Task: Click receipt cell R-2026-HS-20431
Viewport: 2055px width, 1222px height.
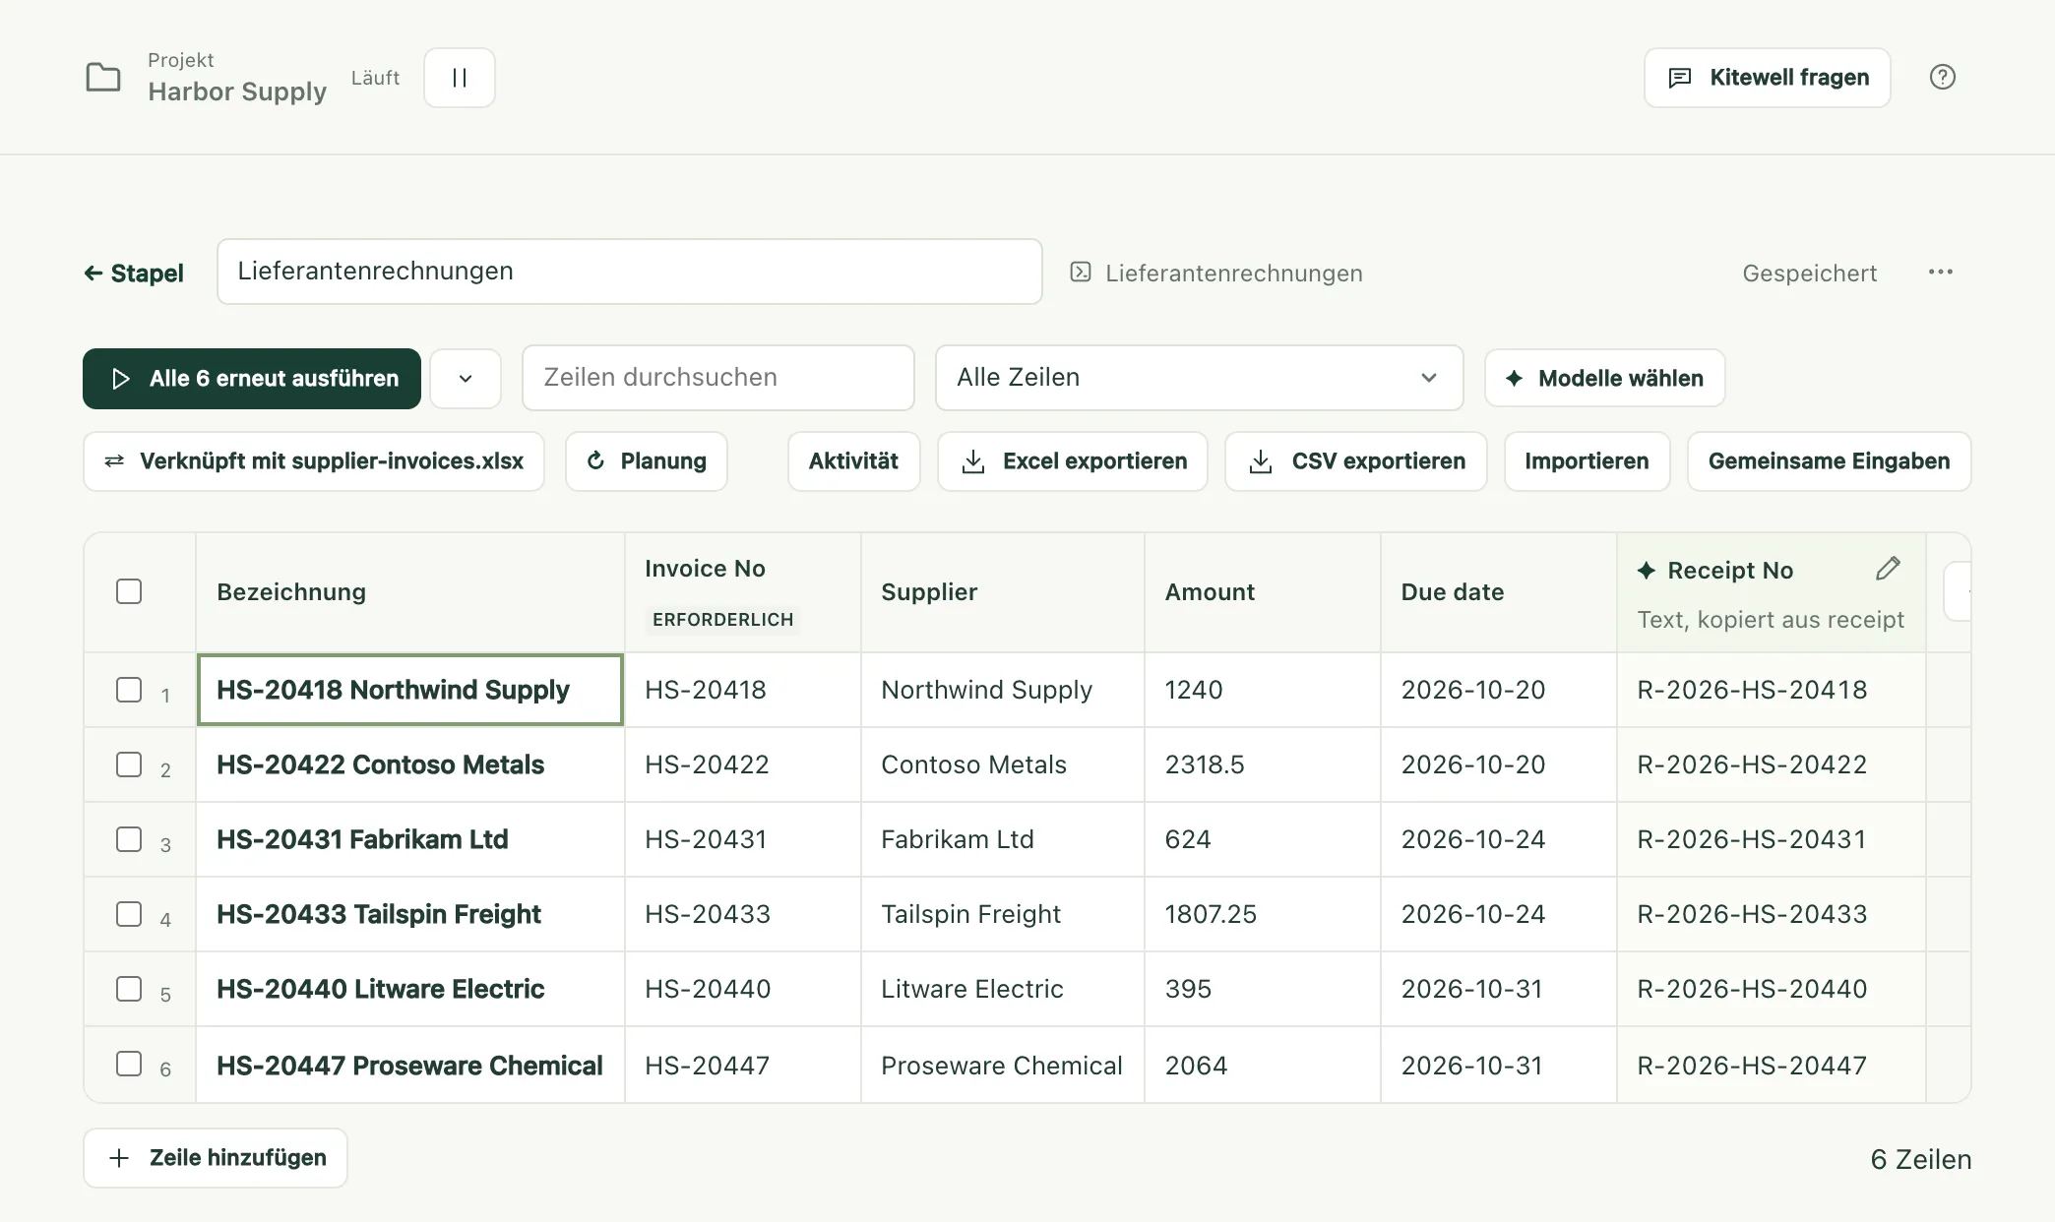Action: point(1771,839)
